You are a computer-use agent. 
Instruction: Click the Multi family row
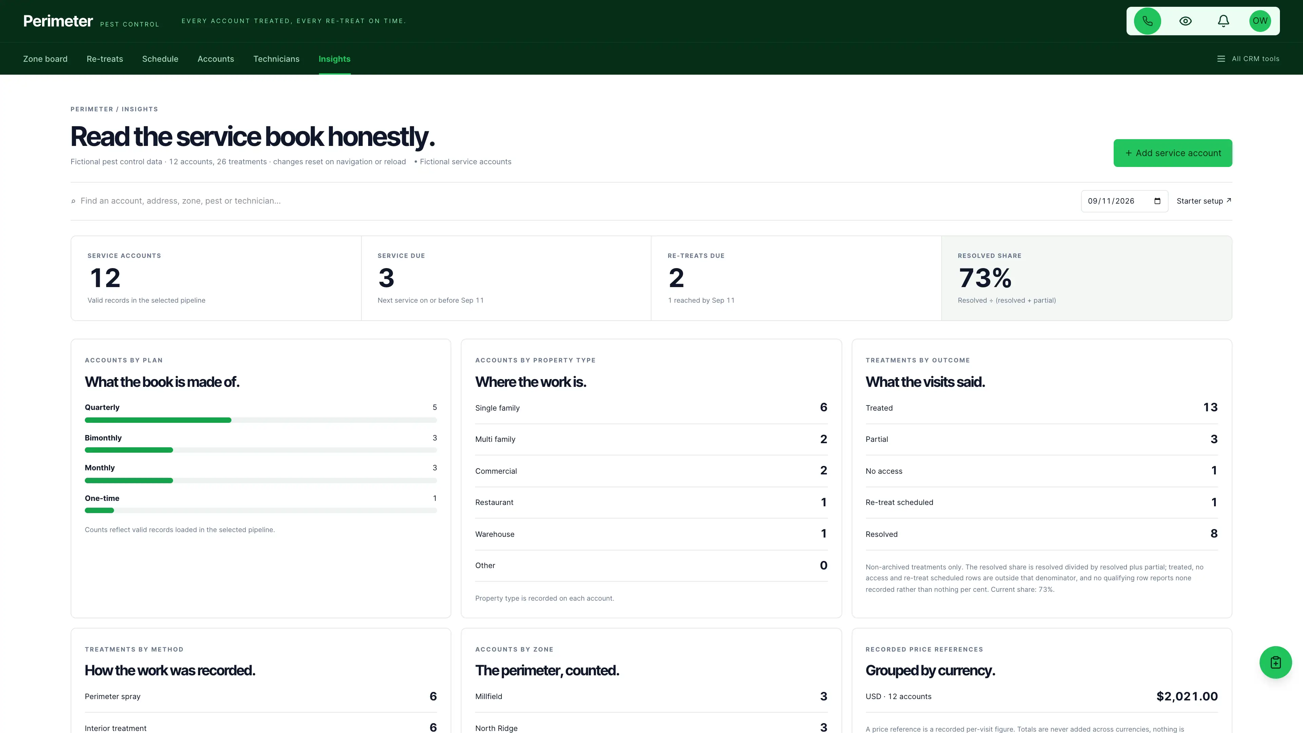[651, 439]
